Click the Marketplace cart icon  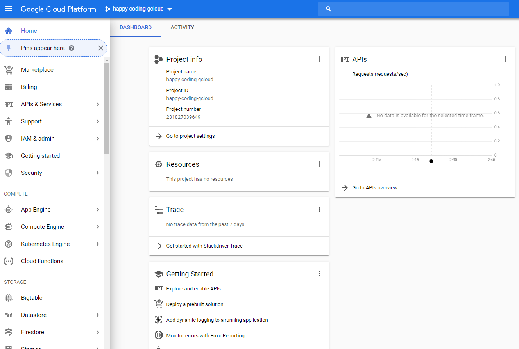point(9,70)
